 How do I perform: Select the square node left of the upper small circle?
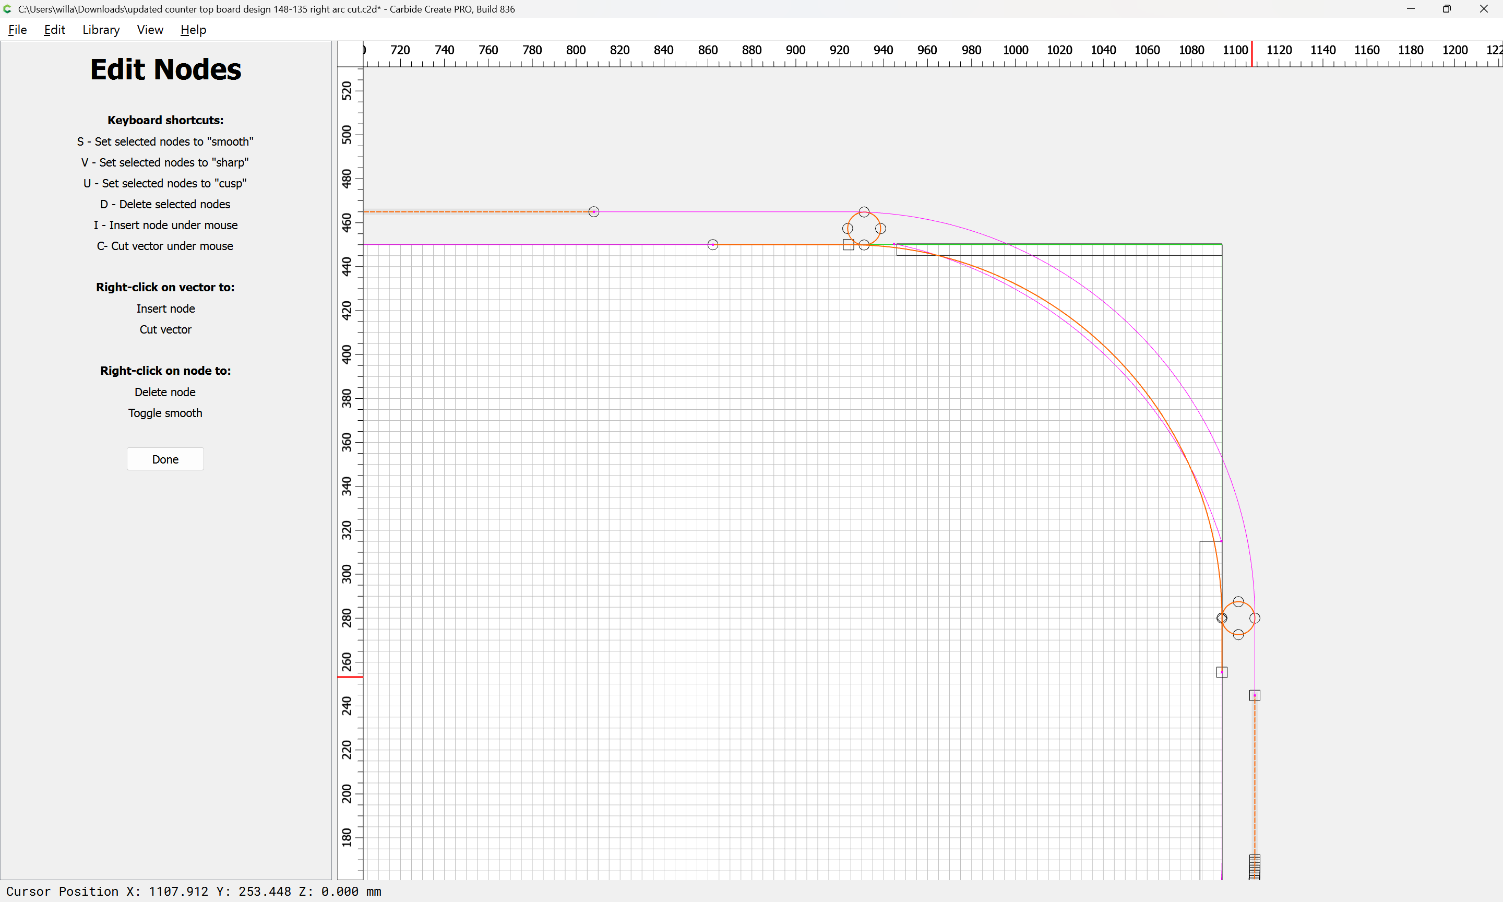848,245
